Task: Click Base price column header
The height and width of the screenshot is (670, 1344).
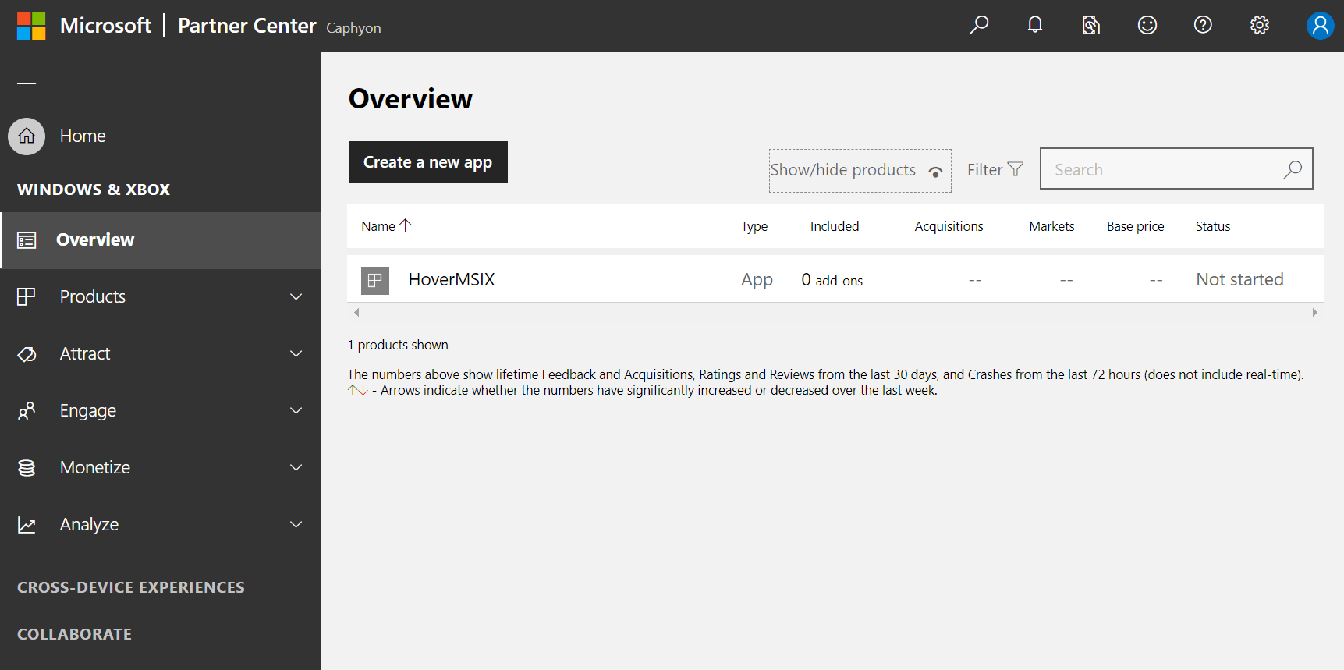Action: [1135, 226]
